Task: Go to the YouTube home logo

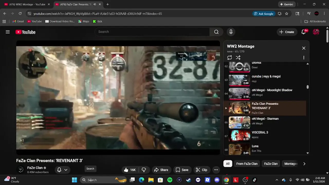Action: coord(25,32)
